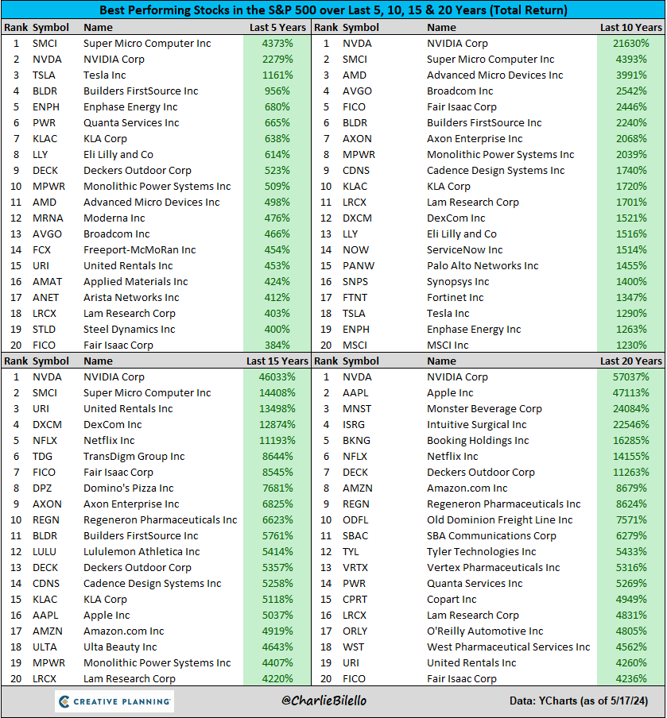The width and height of the screenshot is (667, 718).
Task: Click 'SBA Communications Corp' name
Action: coord(491,536)
